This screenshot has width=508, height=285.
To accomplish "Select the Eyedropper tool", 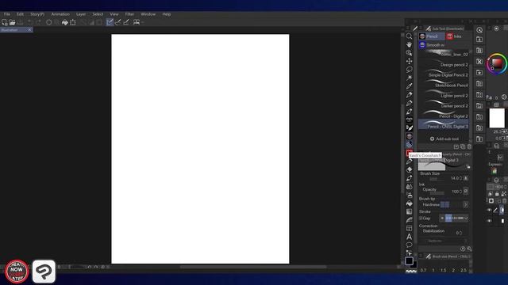I will pyautogui.click(x=410, y=86).
